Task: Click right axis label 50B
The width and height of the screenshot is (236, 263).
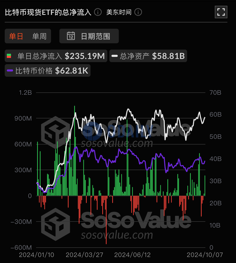Action: pyautogui.click(x=215, y=137)
